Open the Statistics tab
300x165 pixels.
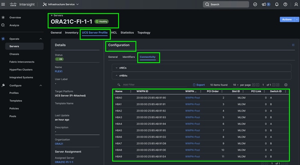pyautogui.click(x=127, y=32)
